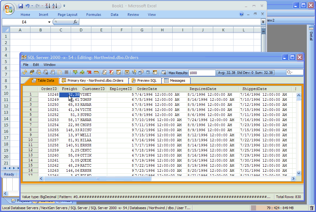Select the cell containing HANAR in row 3

[x=93, y=105]
